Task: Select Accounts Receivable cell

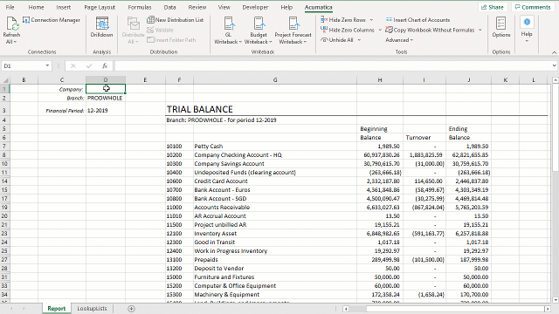Action: click(275, 208)
